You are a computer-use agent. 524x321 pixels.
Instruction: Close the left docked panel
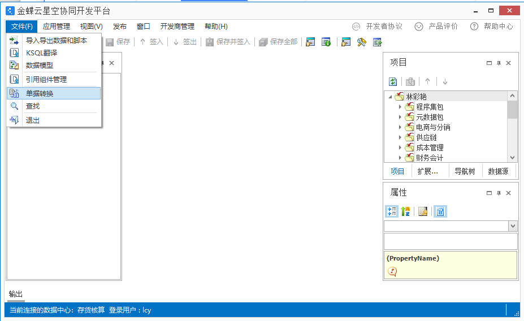click(111, 63)
